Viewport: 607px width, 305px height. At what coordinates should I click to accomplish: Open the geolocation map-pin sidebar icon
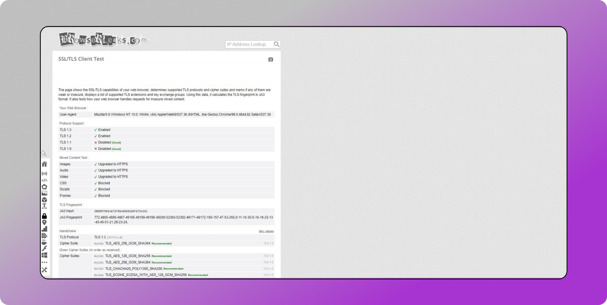[44, 222]
